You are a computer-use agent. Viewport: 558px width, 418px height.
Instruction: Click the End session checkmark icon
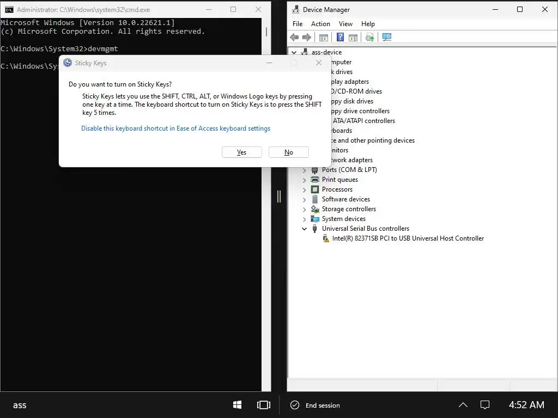(x=295, y=405)
